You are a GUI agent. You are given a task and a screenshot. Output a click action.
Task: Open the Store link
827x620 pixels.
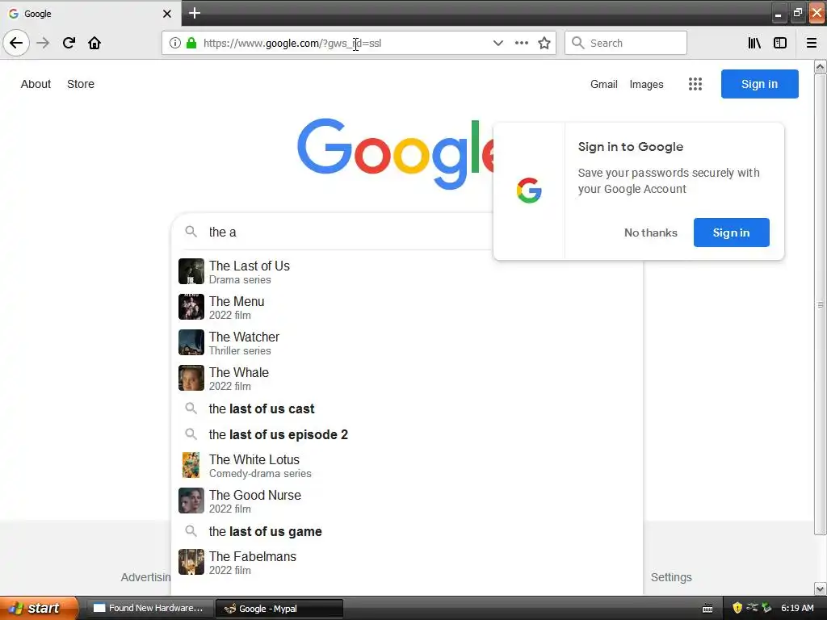[x=81, y=84]
